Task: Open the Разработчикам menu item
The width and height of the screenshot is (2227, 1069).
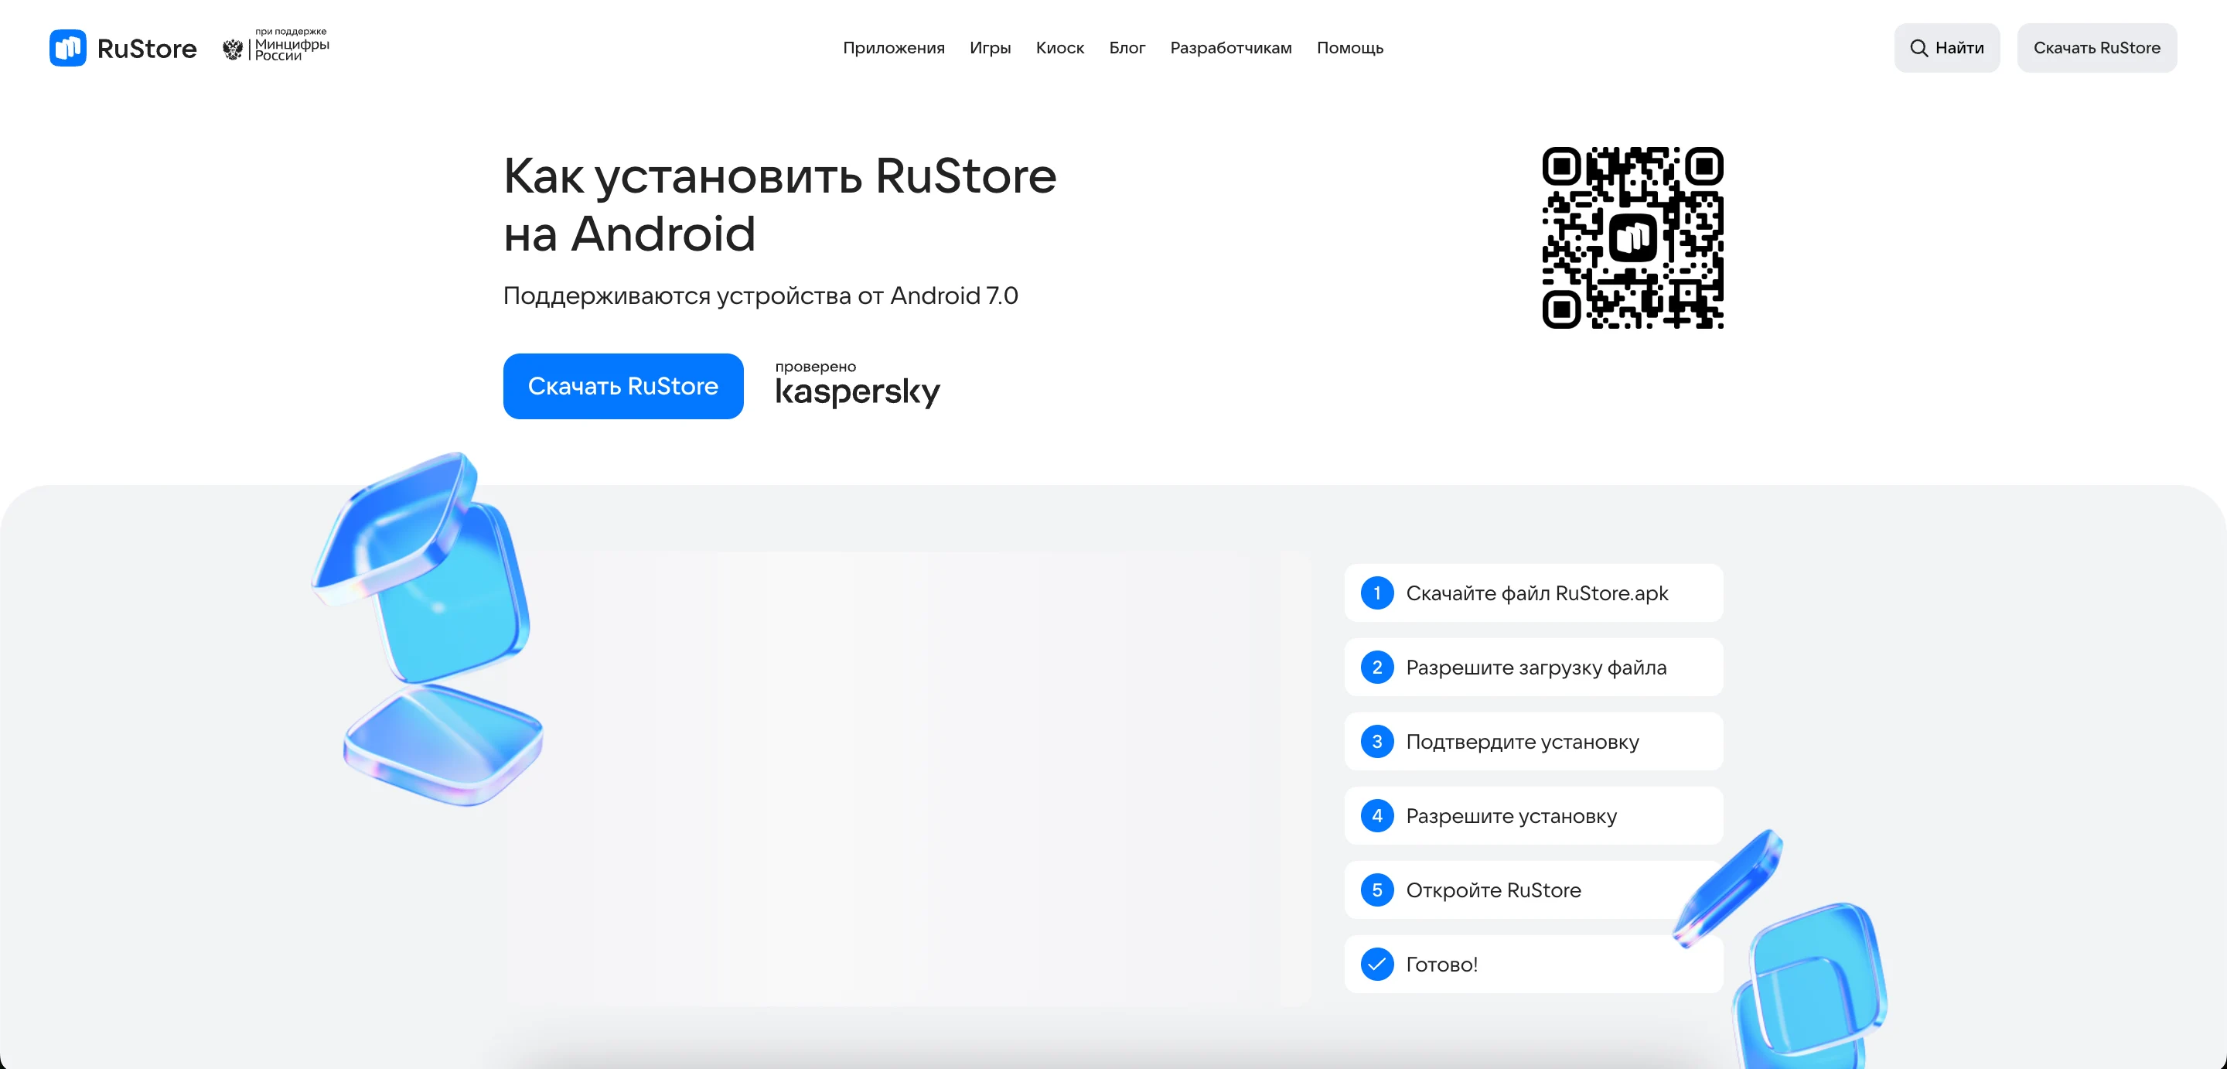Action: pos(1230,49)
